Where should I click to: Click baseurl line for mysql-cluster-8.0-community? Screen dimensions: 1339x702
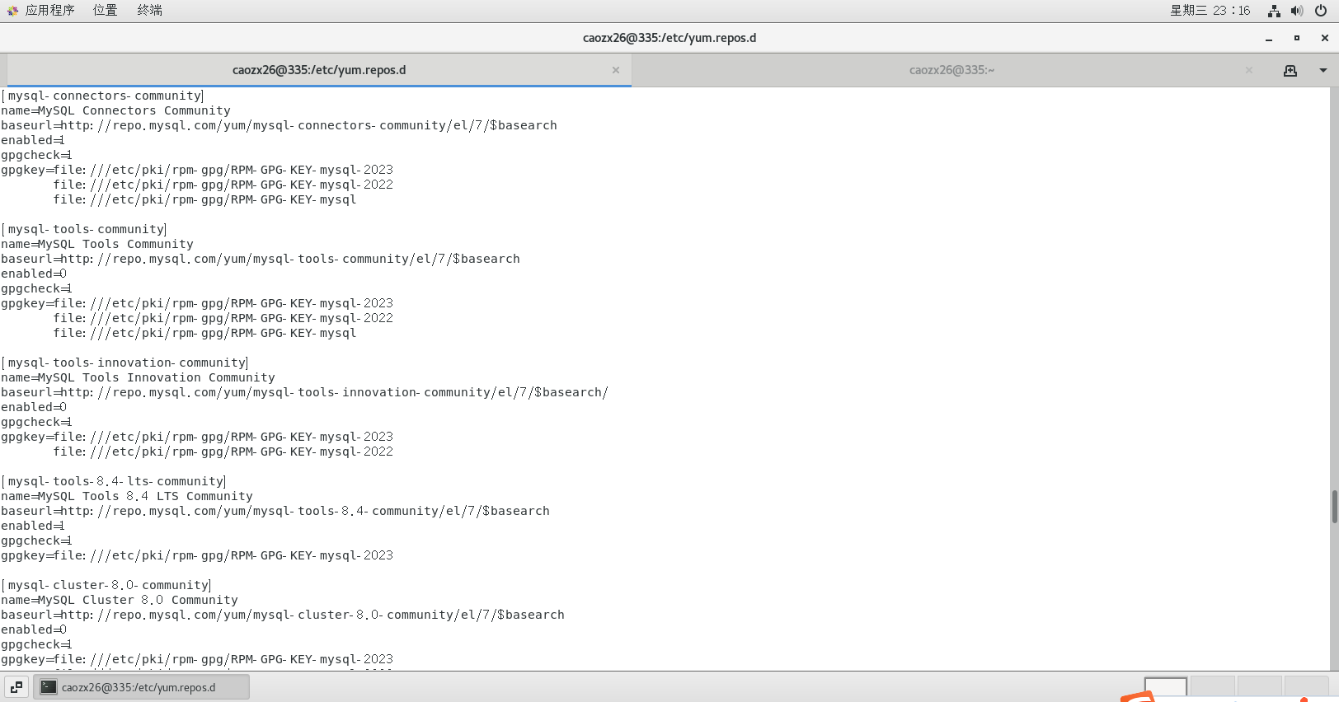[283, 615]
